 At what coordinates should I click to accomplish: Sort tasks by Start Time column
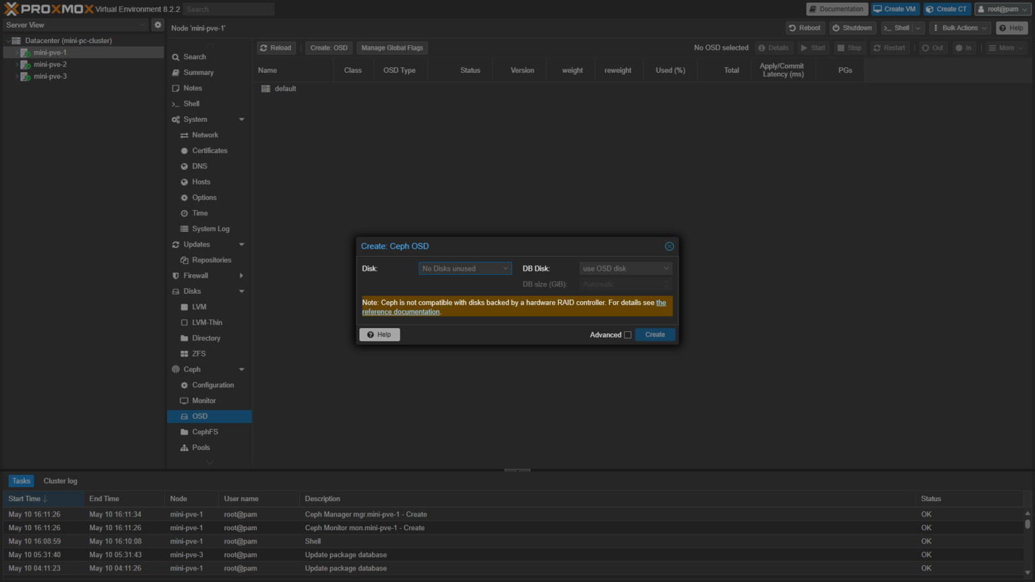[24, 499]
